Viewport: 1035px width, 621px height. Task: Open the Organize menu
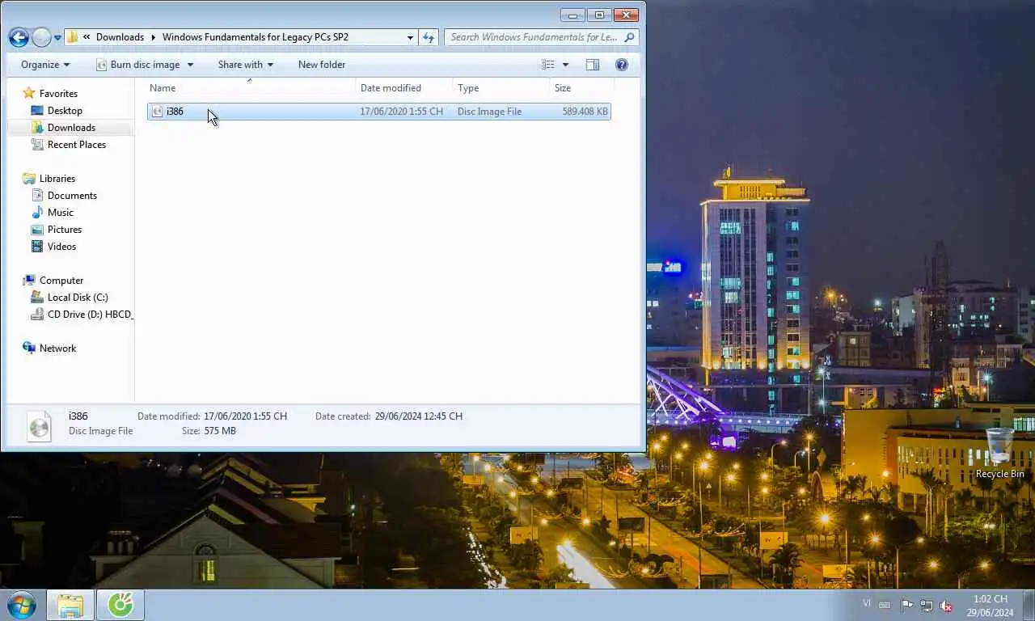(x=45, y=65)
